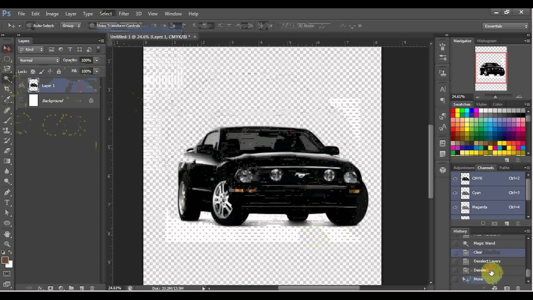The height and width of the screenshot is (300, 533).
Task: Load channel as selection icon
Action: (x=483, y=224)
